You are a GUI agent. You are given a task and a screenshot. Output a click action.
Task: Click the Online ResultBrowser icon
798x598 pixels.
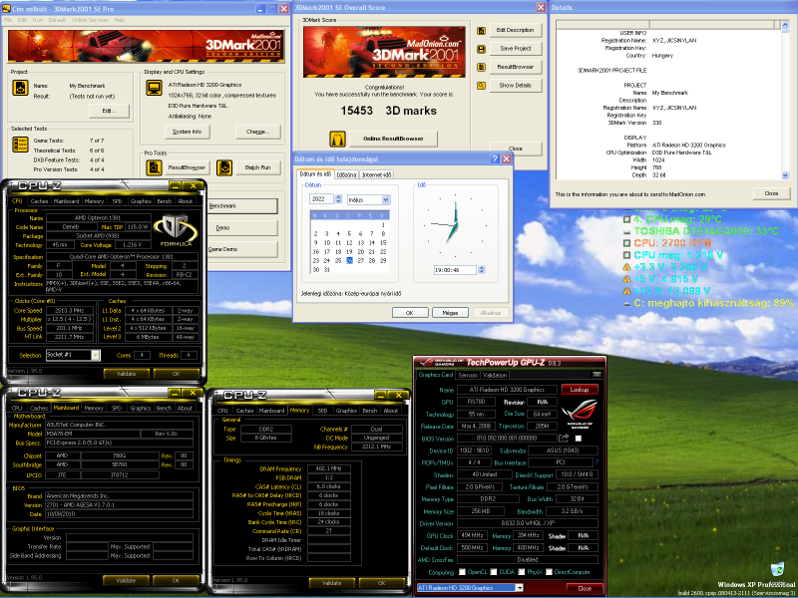tap(337, 139)
